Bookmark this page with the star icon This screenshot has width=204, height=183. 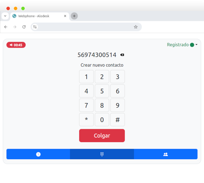[136, 27]
